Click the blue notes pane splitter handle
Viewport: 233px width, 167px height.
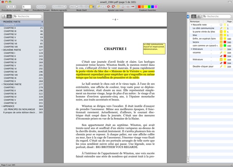tap(188, 16)
